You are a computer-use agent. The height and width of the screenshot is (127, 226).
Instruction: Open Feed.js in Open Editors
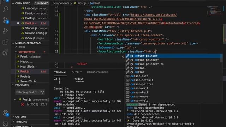point(30,13)
